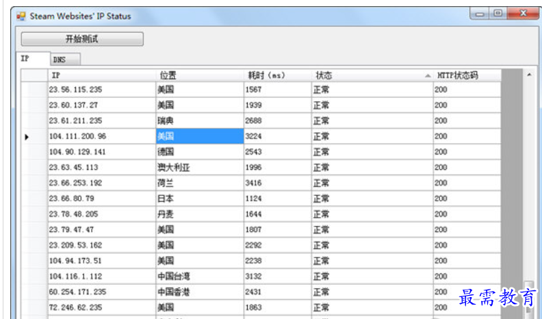Viewport: 542px width, 319px height.
Task: Click the 开始测试 button
Action: (x=82, y=39)
